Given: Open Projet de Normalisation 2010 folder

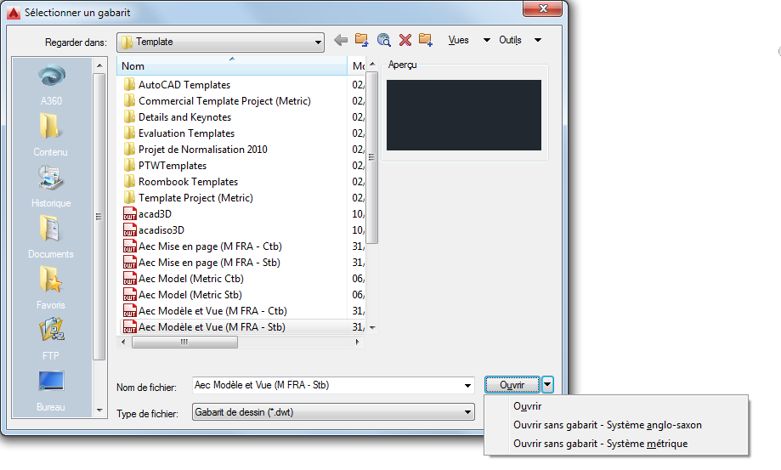Looking at the screenshot, I should click(x=195, y=150).
